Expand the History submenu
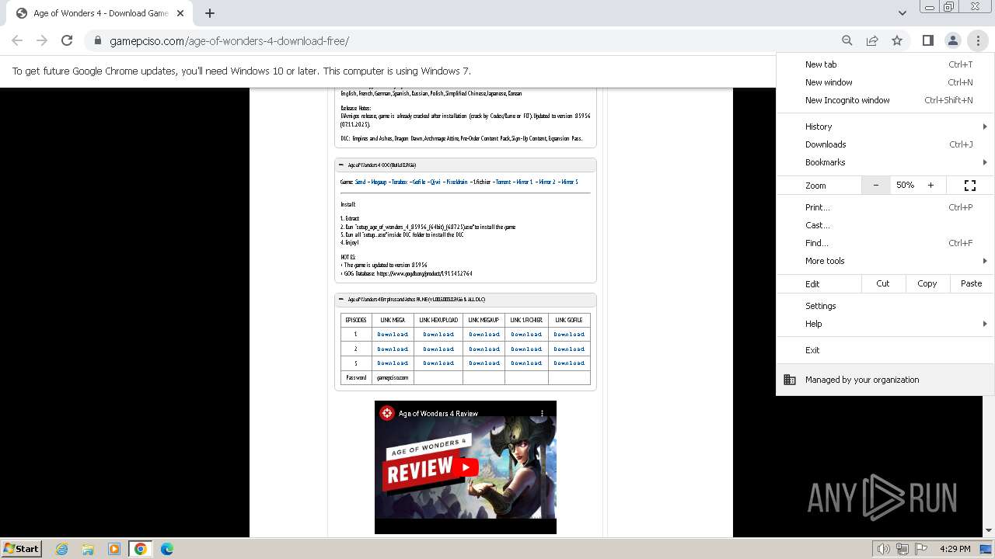This screenshot has height=559, width=995. (885, 127)
